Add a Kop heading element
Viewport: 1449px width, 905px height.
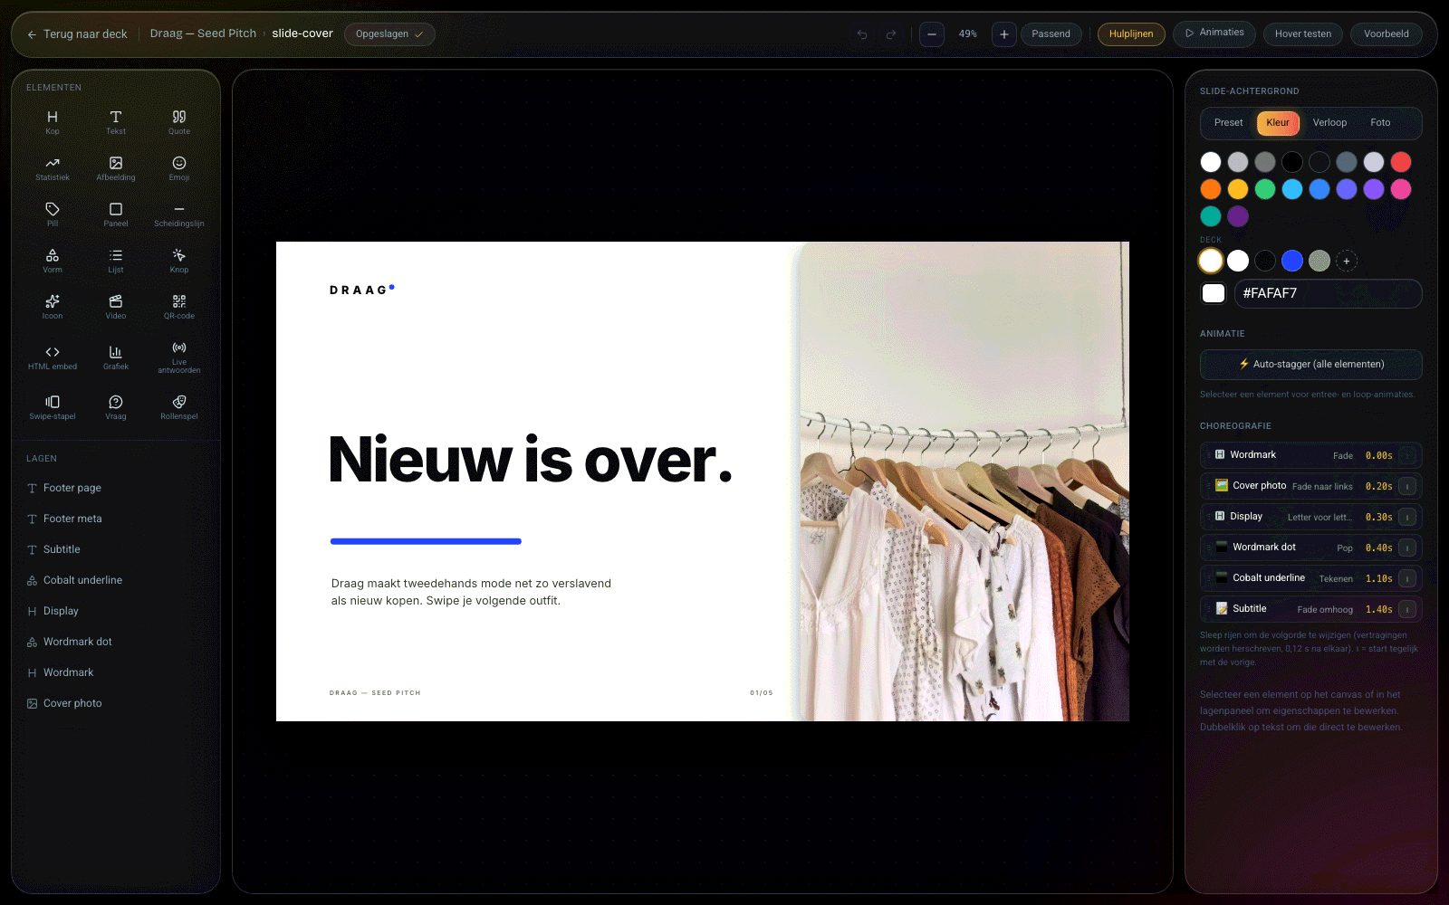(53, 122)
